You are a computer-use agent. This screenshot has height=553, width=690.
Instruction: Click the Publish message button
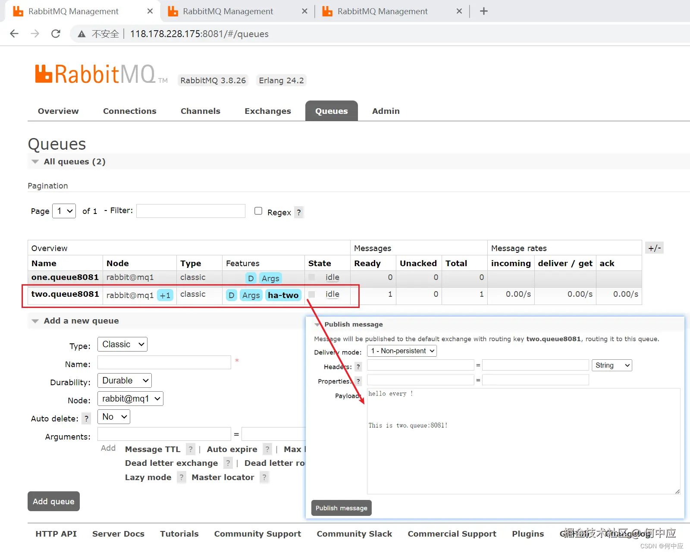(342, 508)
